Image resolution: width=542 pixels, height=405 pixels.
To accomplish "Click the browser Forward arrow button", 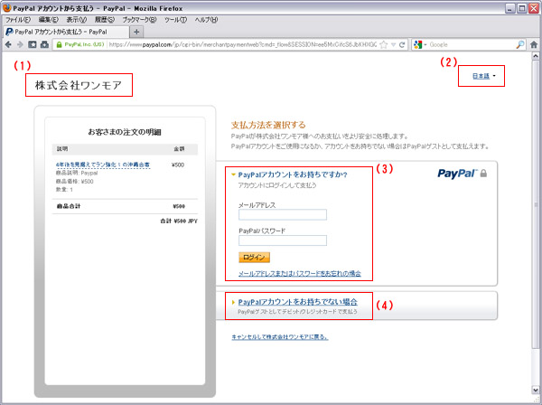I will (x=20, y=43).
